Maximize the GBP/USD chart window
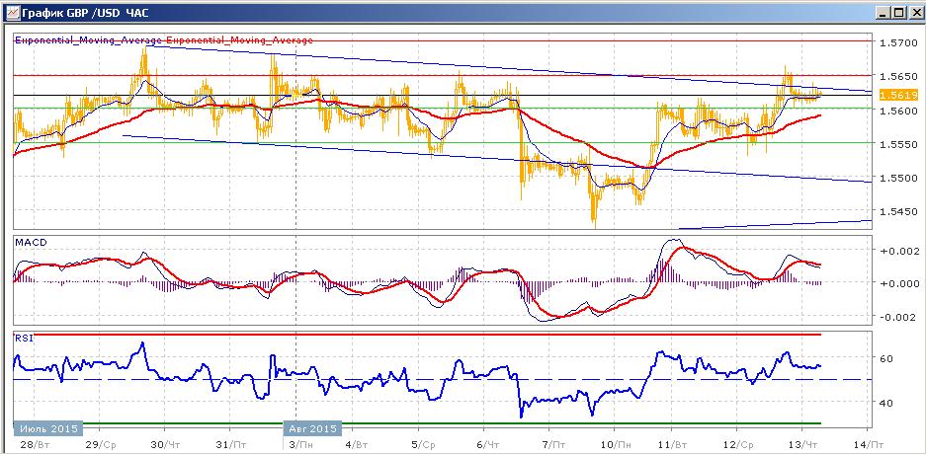The image size is (926, 455). [x=898, y=13]
